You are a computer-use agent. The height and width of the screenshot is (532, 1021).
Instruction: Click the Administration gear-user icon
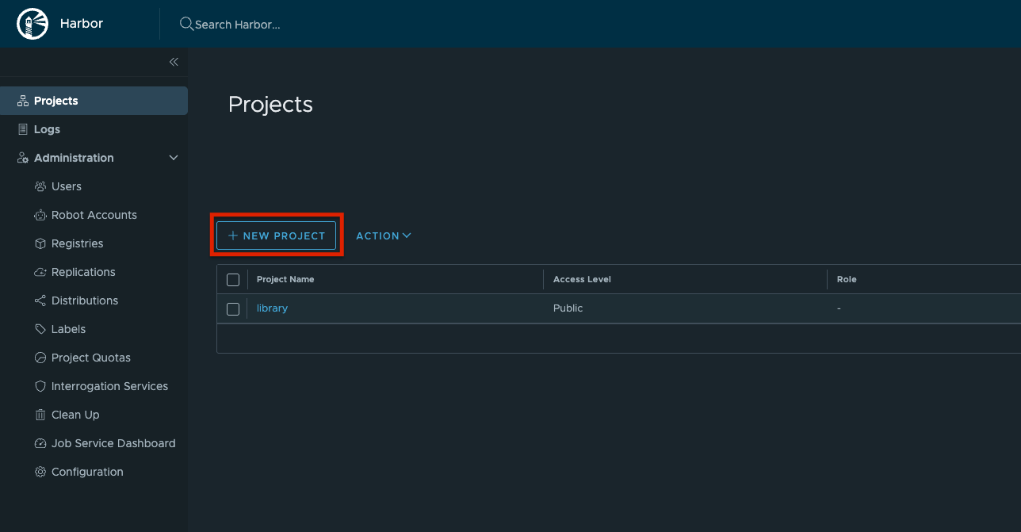click(x=23, y=158)
